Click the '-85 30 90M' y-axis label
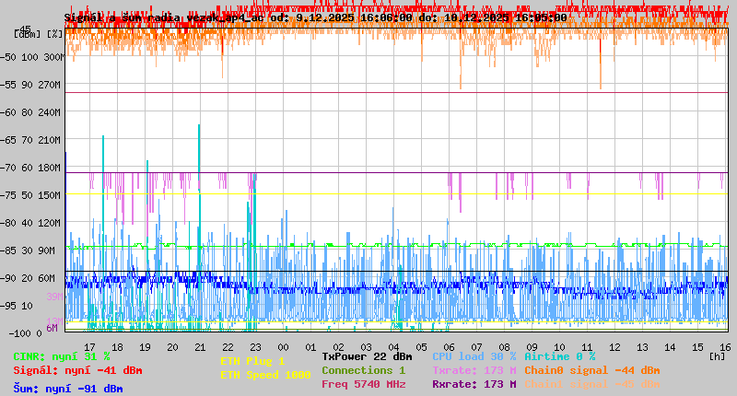This screenshot has width=737, height=396. 28,250
